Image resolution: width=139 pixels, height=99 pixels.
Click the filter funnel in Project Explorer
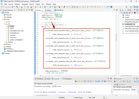[x=24, y=10]
